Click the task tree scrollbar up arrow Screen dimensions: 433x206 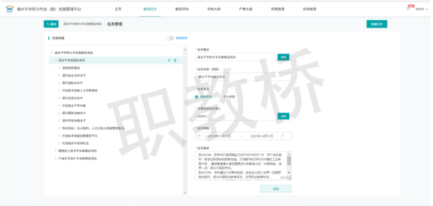click(185, 50)
